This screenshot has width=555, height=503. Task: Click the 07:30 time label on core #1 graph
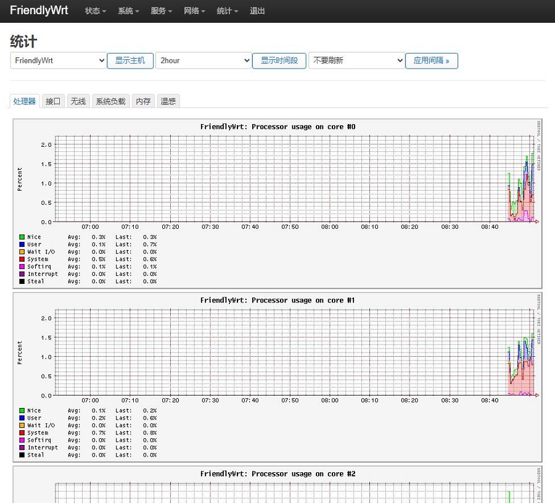tap(210, 401)
